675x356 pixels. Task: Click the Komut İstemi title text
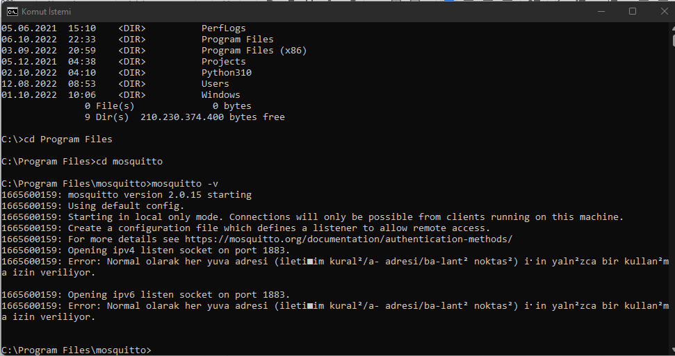pos(47,12)
